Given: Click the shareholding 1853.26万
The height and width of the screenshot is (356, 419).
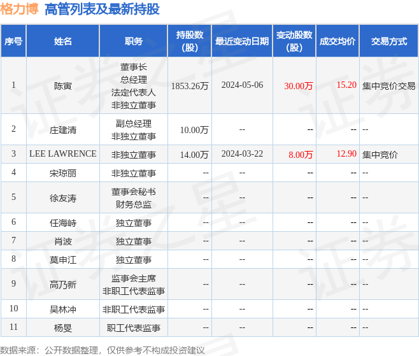Looking at the screenshot, I should tap(190, 86).
